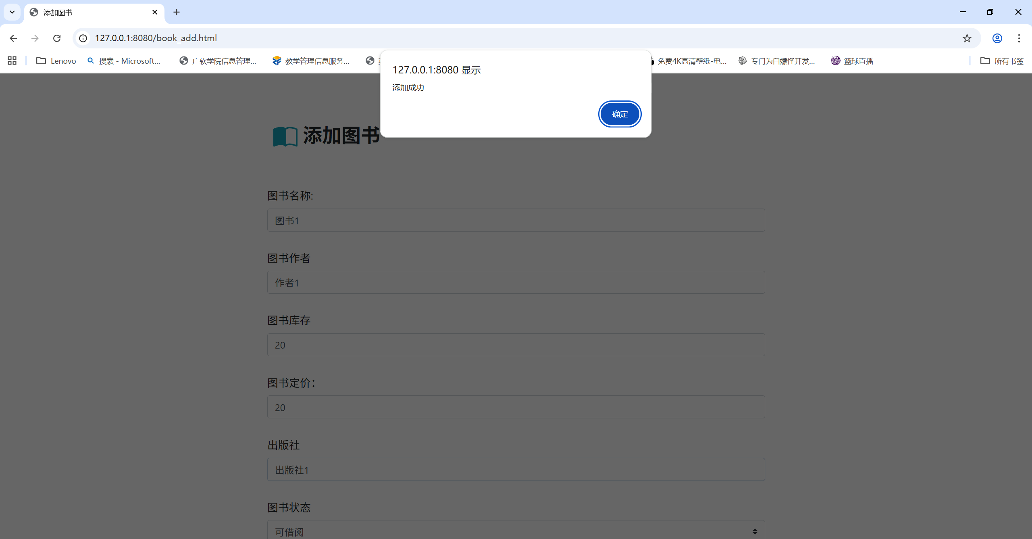Click the 确定 button in the alert
Screen dimensions: 1032x539
[620, 114]
